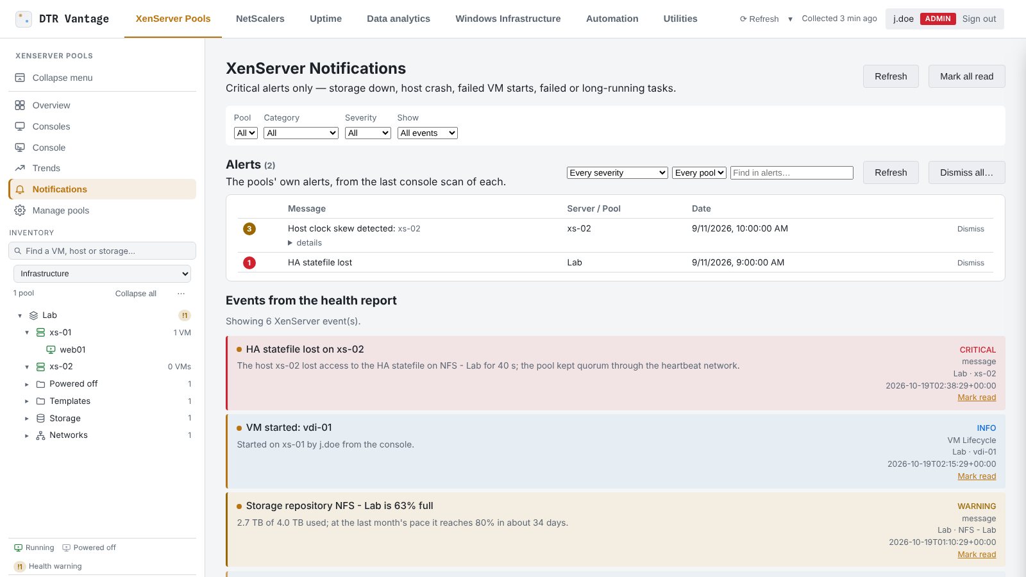Click the Find a VM, host or storage field
Viewport: 1026px width, 577px height.
click(102, 251)
